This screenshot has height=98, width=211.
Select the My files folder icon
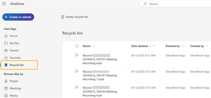coord(6,43)
